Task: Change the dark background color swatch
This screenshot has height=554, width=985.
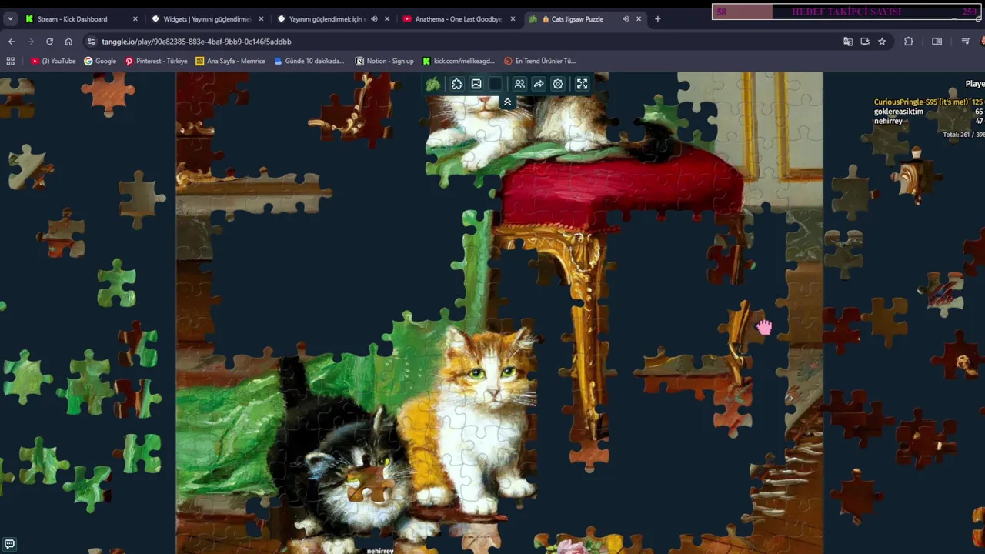Action: tap(496, 84)
